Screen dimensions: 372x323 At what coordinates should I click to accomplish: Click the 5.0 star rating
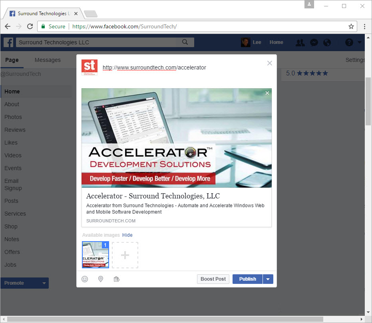pyautogui.click(x=307, y=73)
